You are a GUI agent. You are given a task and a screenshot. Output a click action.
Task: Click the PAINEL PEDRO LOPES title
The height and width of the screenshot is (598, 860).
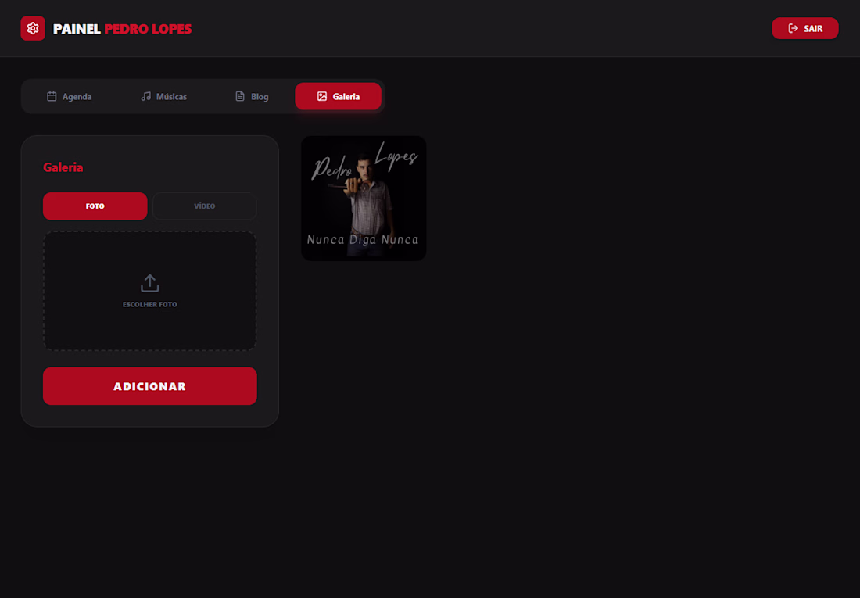tap(122, 28)
